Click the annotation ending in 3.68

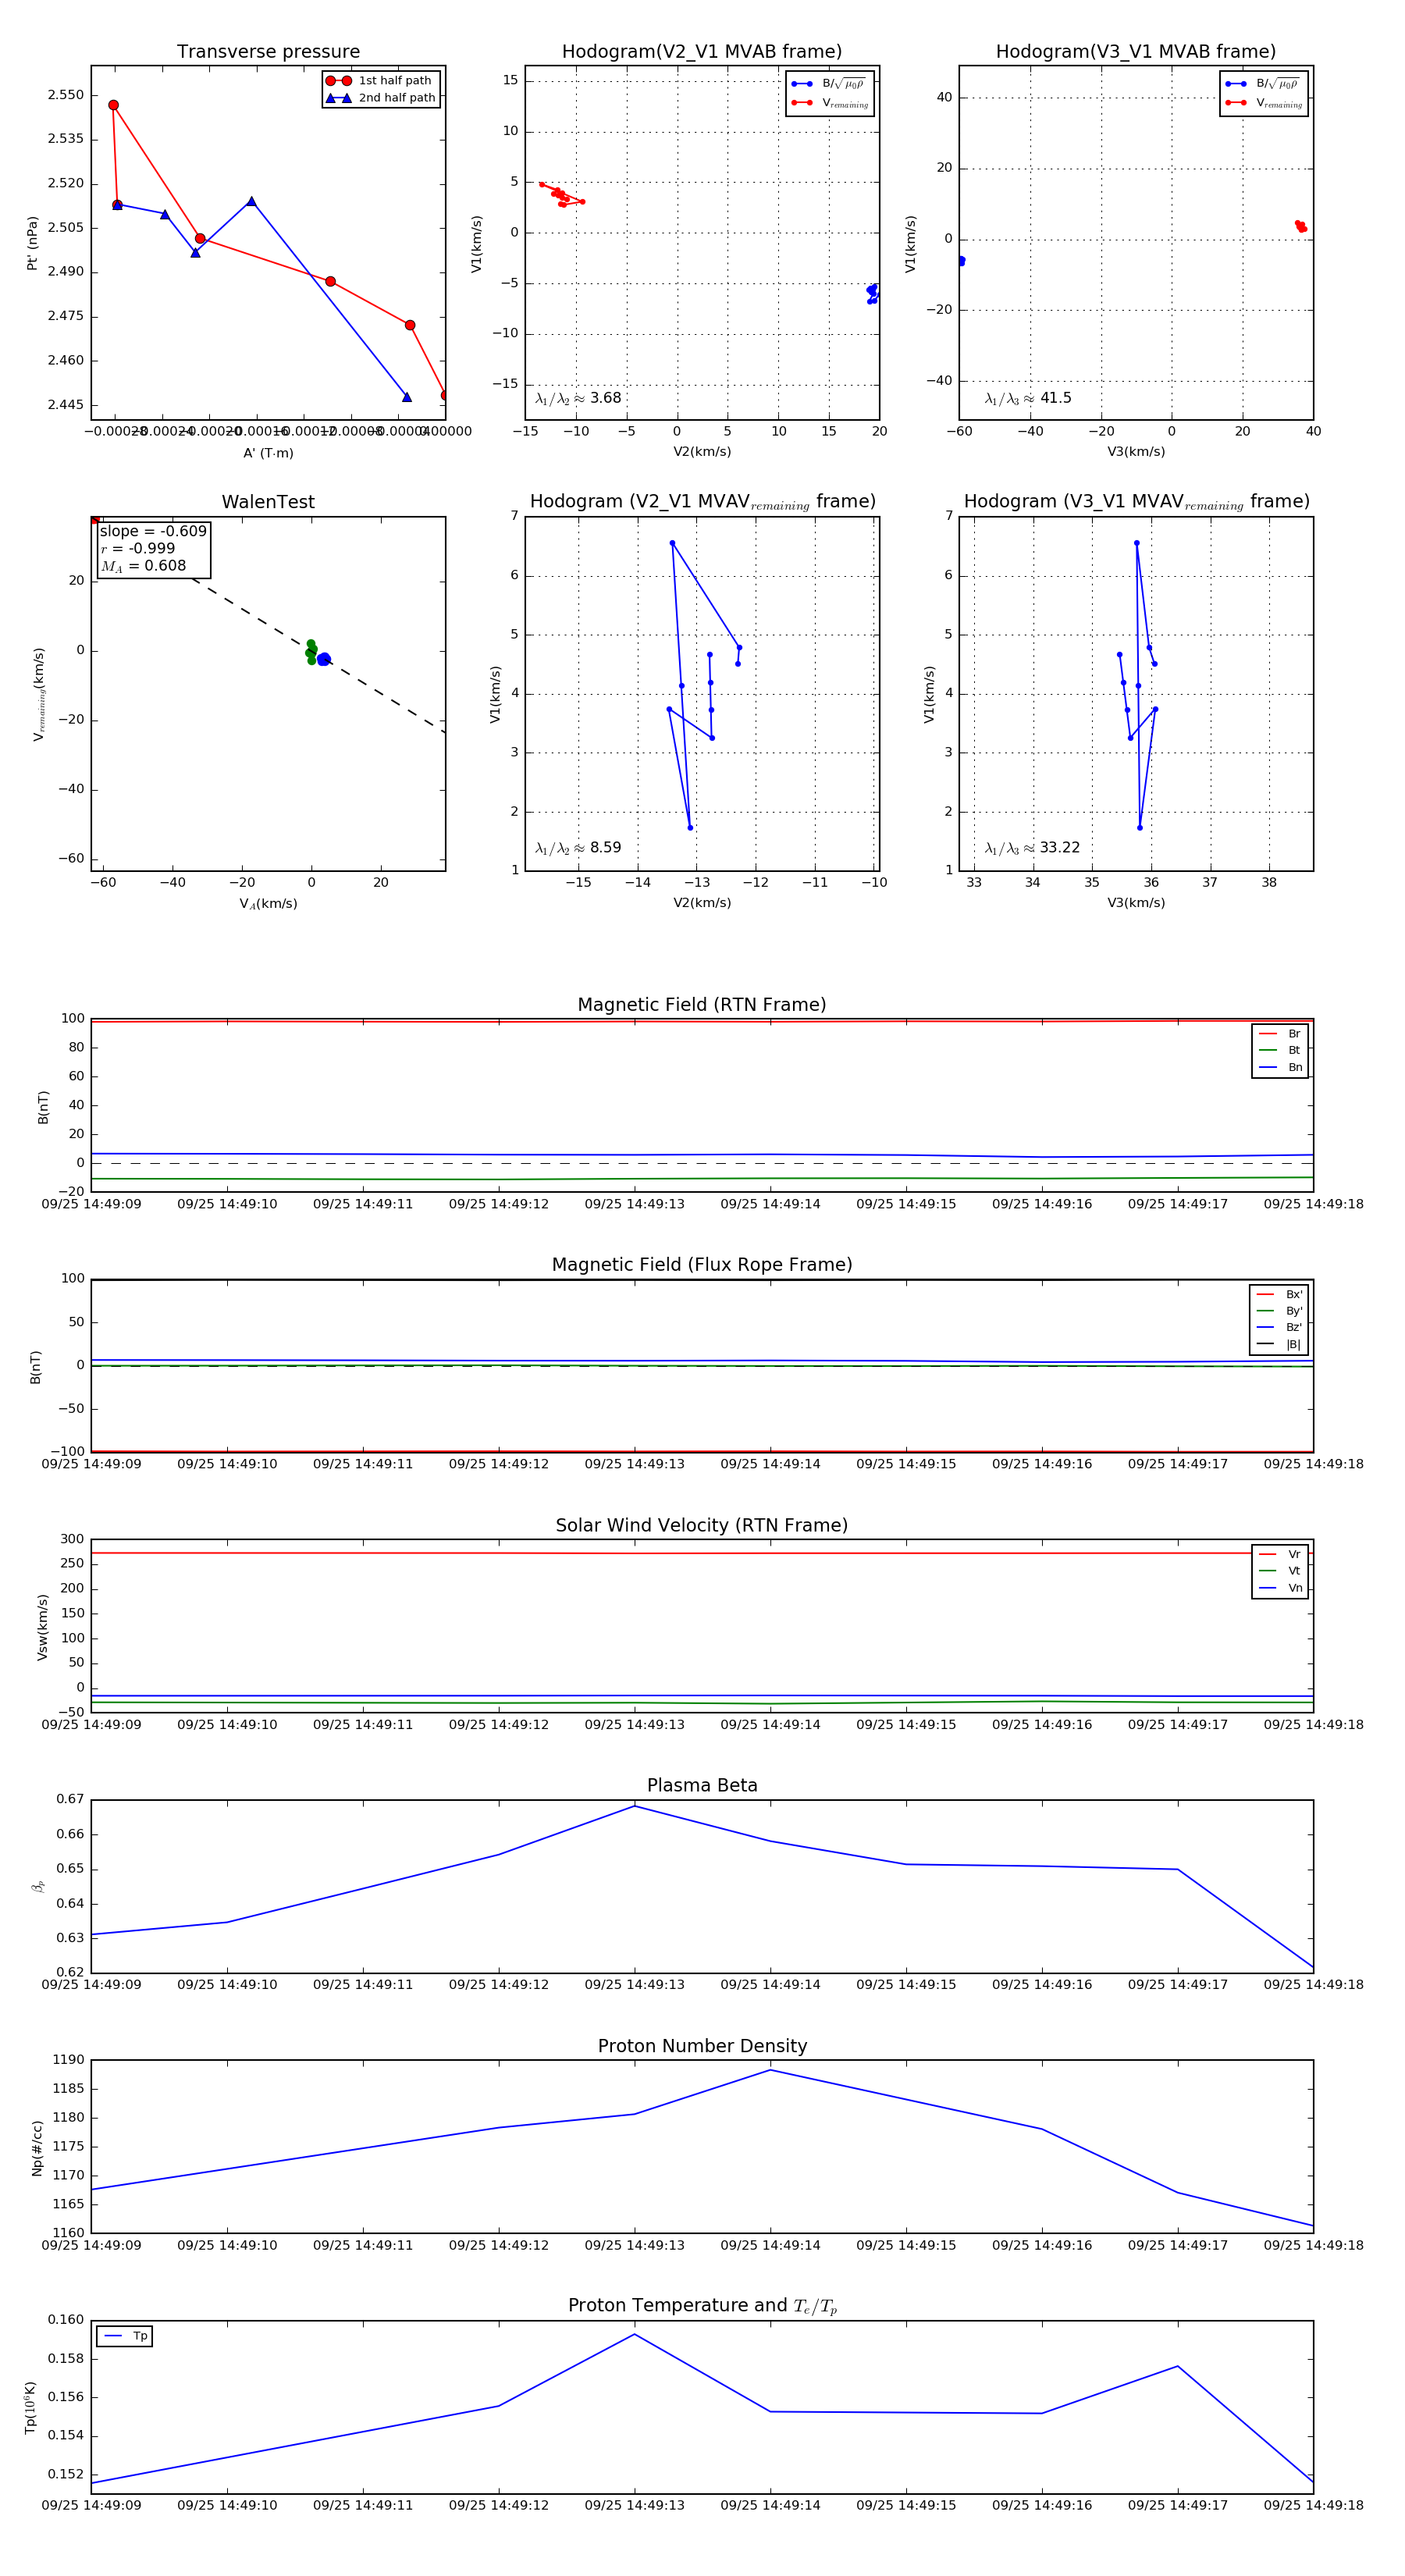pos(578,398)
